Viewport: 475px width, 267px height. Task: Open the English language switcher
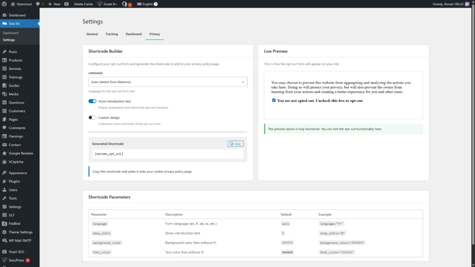point(148,4)
